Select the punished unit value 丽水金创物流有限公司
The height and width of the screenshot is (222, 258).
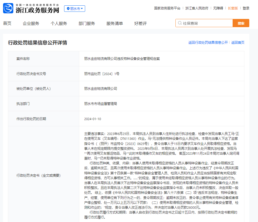coord(101,89)
